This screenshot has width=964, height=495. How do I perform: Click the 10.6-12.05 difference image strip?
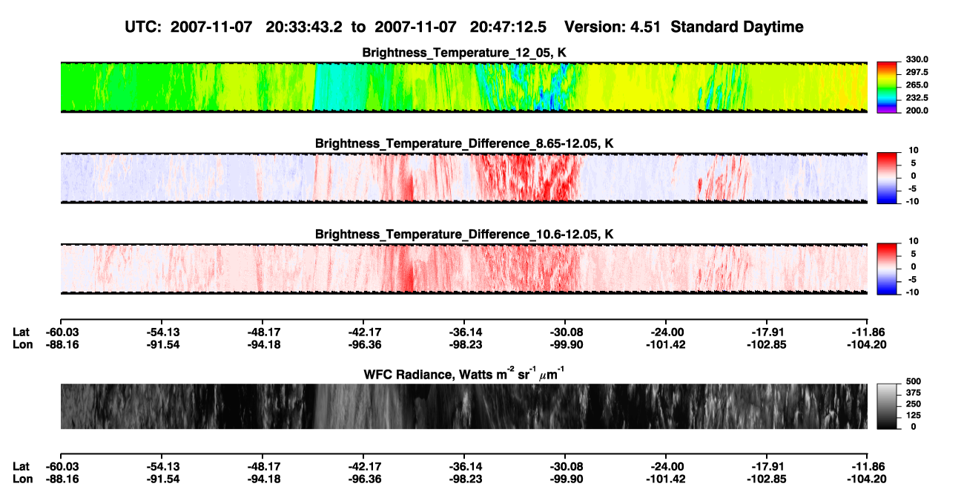click(463, 269)
